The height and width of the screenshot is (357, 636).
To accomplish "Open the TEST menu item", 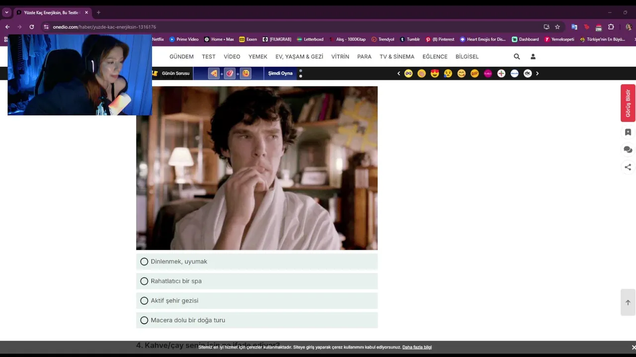I will pyautogui.click(x=209, y=57).
